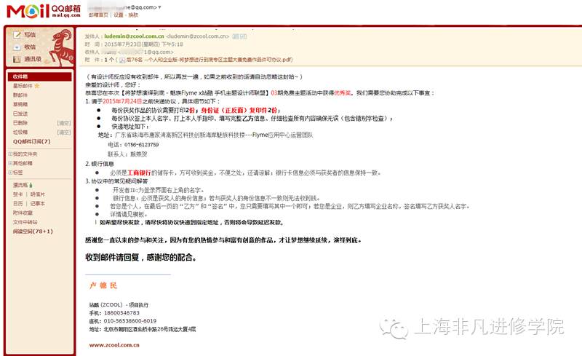The height and width of the screenshot is (356, 582).
Task: Expand the 我的文件夹 tree node
Action: click(10, 154)
